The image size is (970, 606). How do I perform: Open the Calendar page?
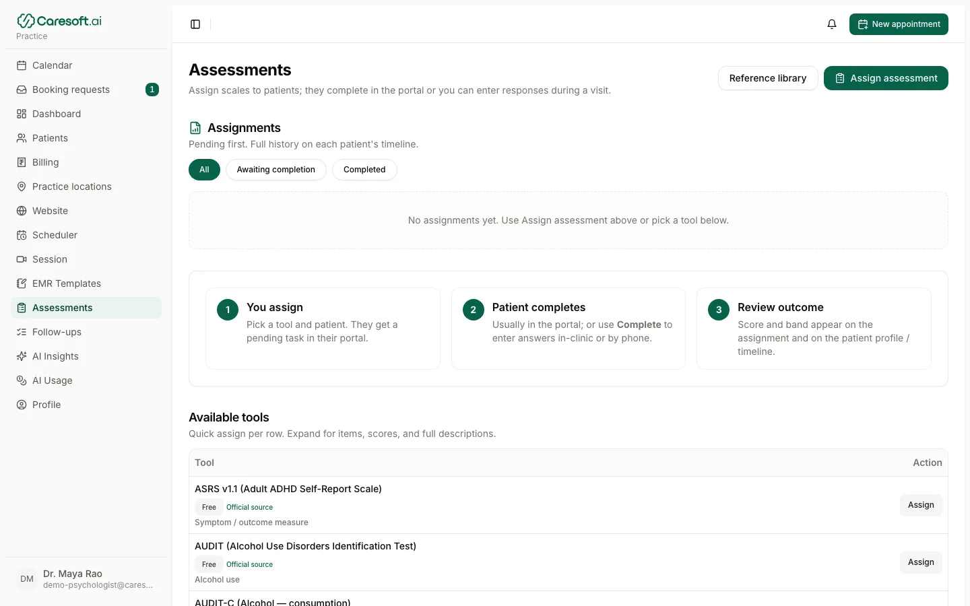[x=86, y=65]
